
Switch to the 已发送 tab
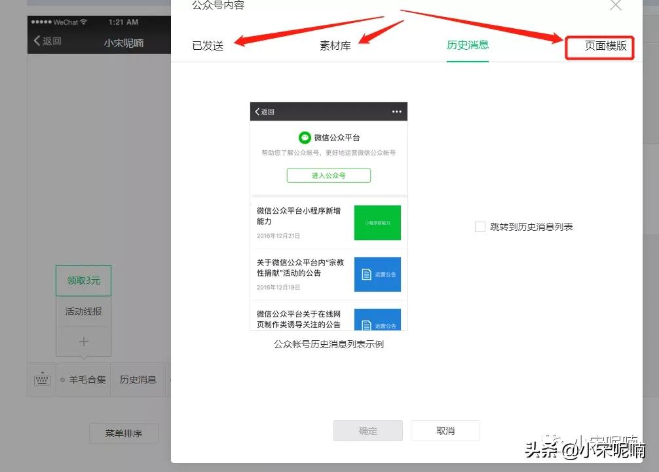[207, 47]
